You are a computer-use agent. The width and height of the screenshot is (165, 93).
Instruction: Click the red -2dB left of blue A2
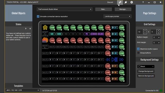(108, 34)
